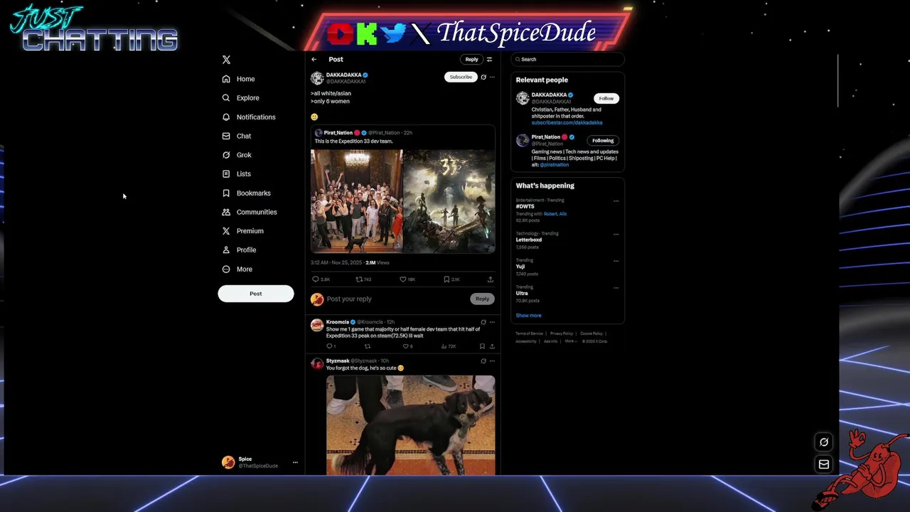Click the Bookmarks icon in sidebar
The height and width of the screenshot is (512, 910).
click(x=226, y=193)
